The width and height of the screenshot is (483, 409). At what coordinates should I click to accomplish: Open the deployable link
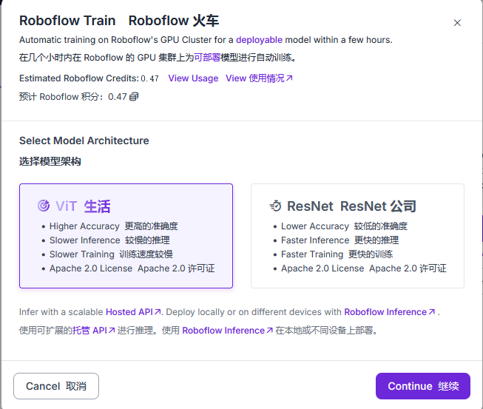[259, 40]
